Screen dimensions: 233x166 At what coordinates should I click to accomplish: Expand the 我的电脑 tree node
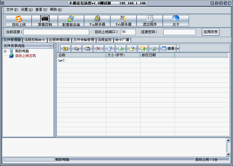[x=5, y=51]
